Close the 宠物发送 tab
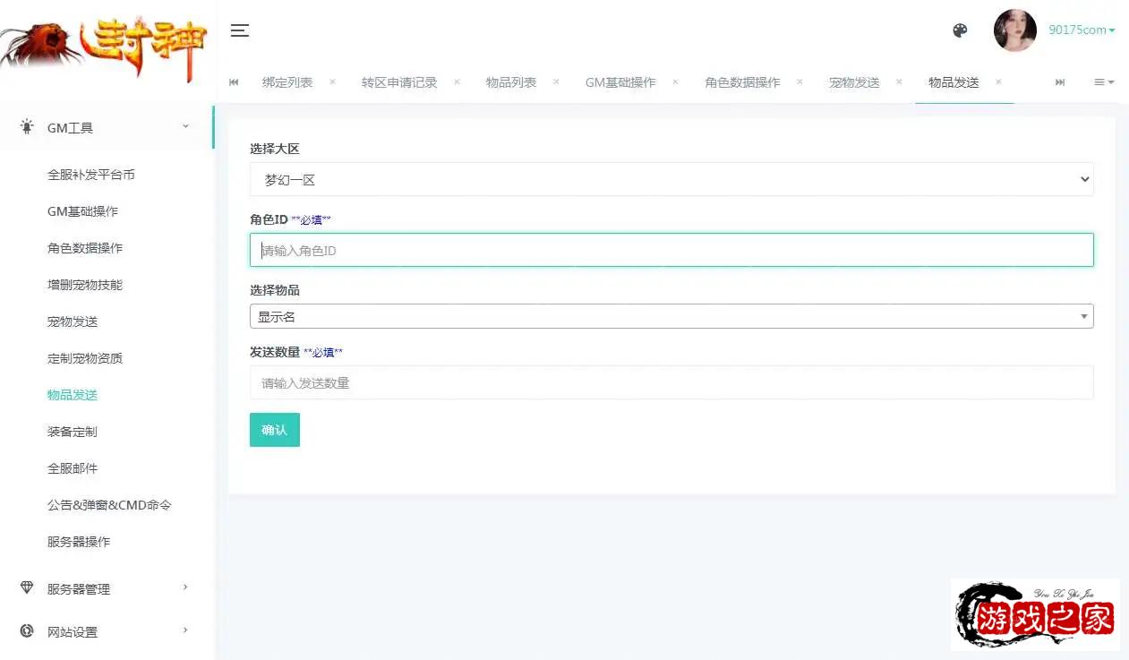This screenshot has width=1129, height=660. 899,82
